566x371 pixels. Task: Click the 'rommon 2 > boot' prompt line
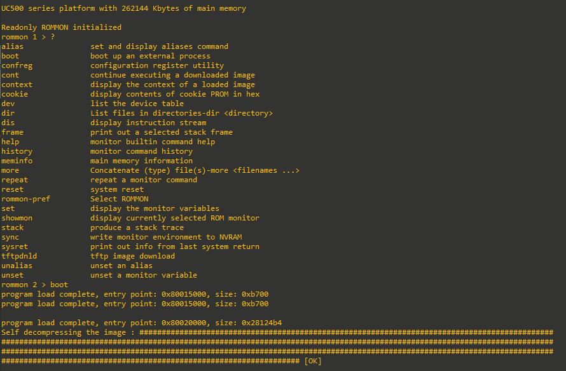tap(34, 285)
